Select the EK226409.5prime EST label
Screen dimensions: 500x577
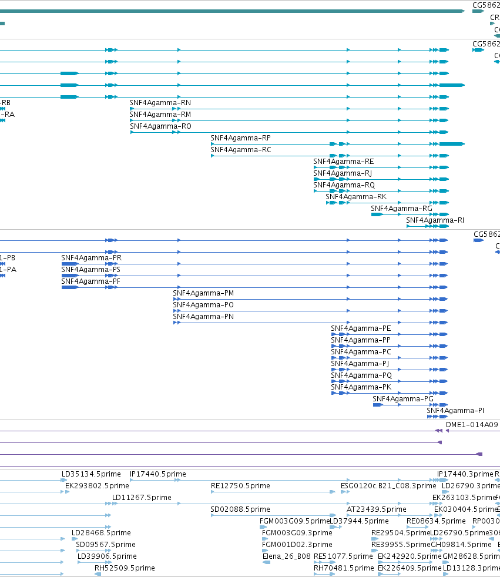pos(409,569)
